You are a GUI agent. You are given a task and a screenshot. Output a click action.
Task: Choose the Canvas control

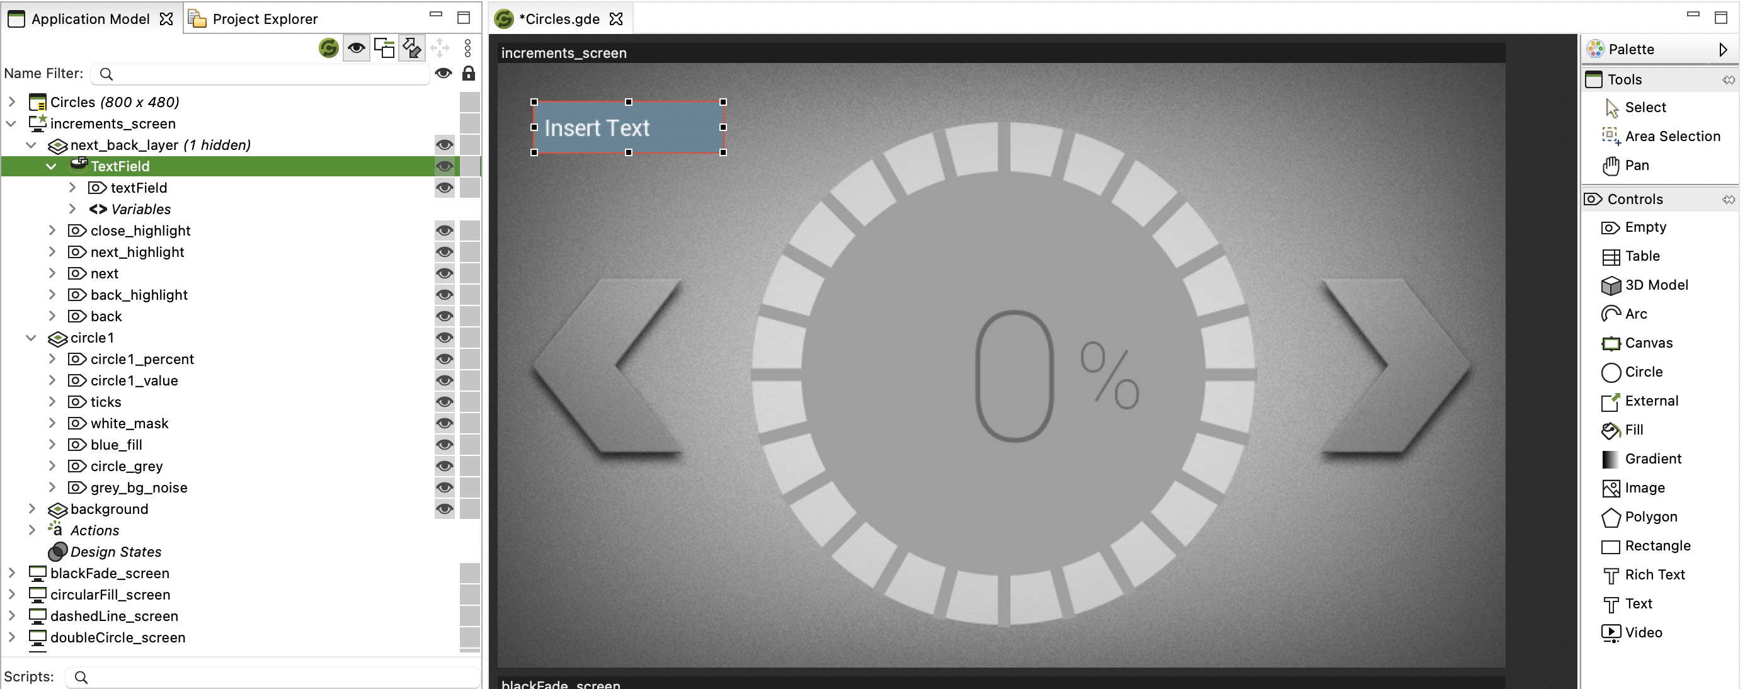pos(1637,343)
